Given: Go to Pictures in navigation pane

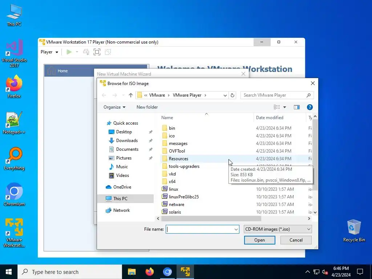Looking at the screenshot, I should [x=124, y=158].
